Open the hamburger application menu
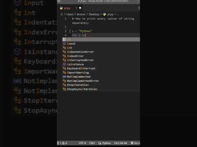The image size is (197, 147). coord(59,1)
